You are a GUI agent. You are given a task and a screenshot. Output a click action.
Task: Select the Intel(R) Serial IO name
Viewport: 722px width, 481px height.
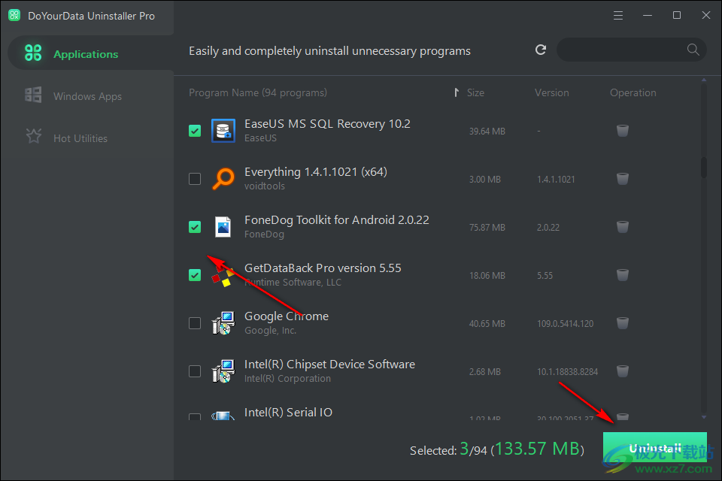pos(288,412)
